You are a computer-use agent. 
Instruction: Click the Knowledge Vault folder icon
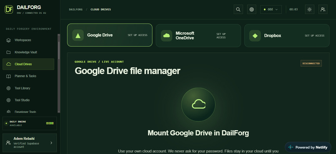coord(8,52)
